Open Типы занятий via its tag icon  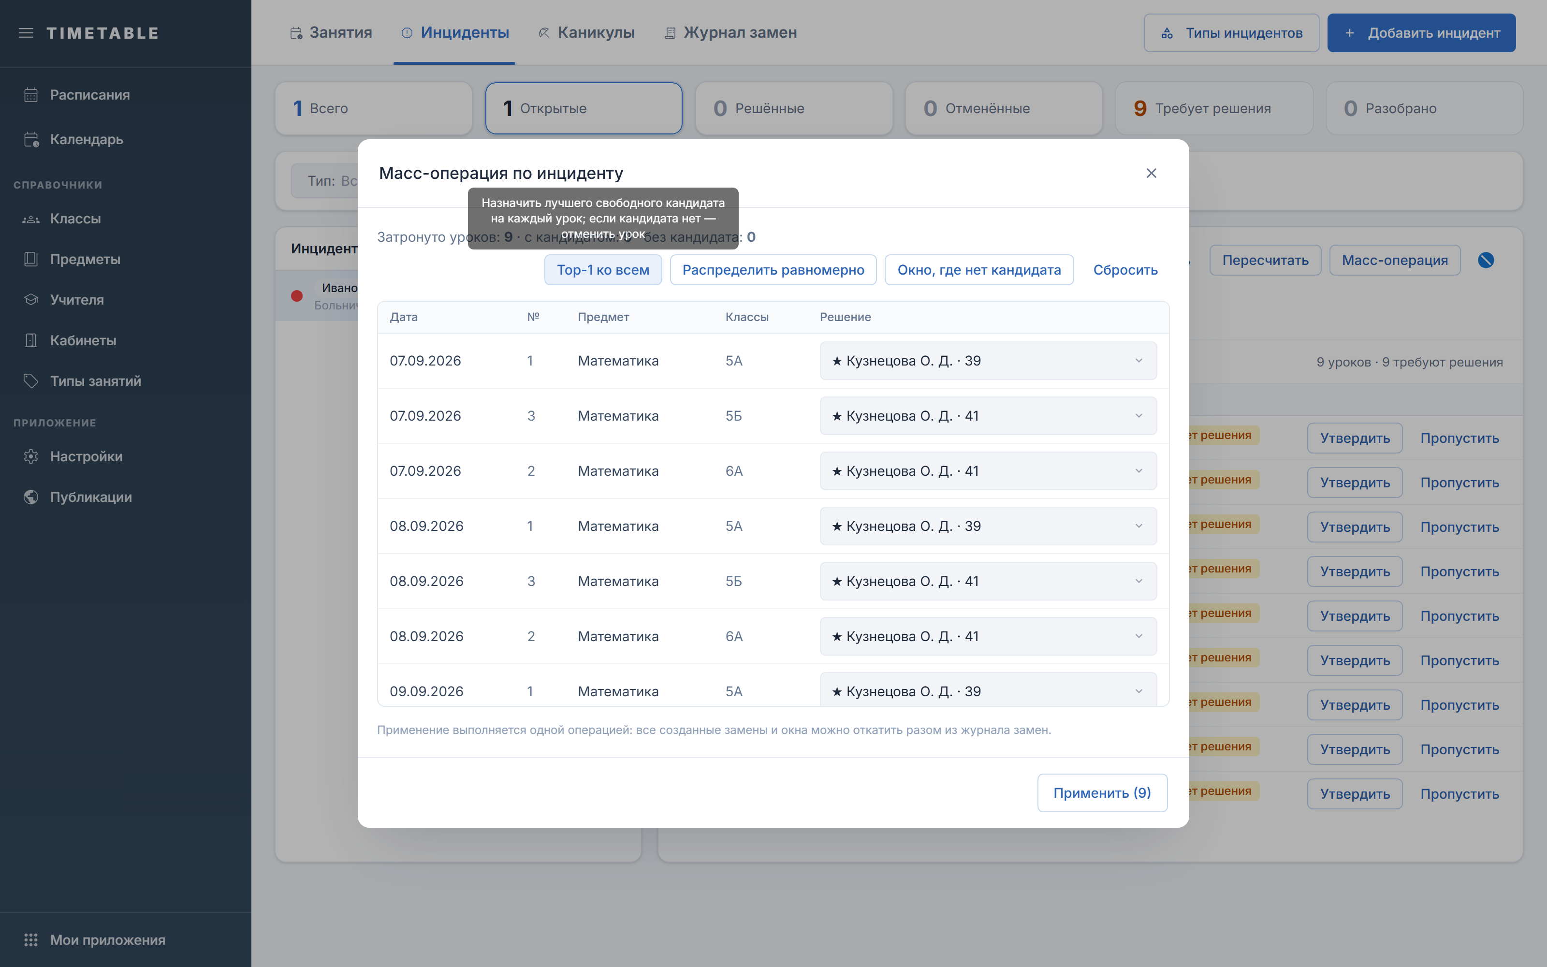tap(30, 381)
